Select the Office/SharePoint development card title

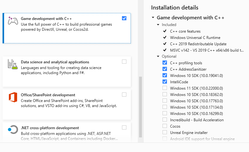tap(48, 95)
